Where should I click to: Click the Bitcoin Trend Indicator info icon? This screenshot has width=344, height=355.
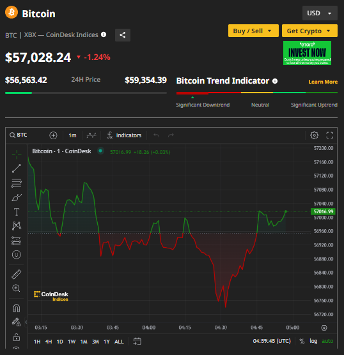click(x=275, y=81)
